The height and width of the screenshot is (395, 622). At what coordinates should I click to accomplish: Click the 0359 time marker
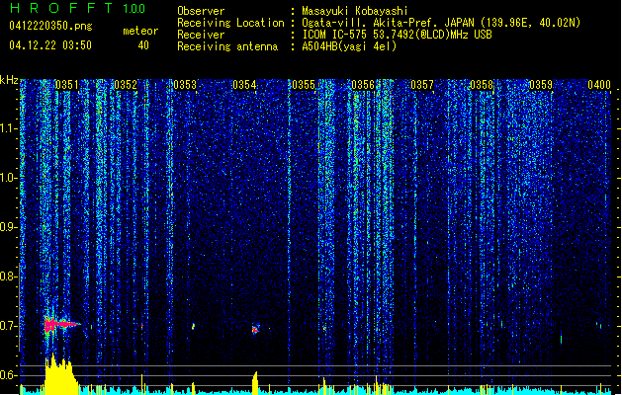point(541,85)
